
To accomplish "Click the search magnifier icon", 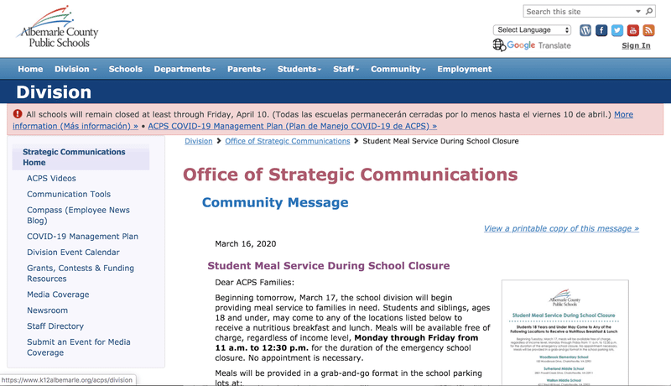I will point(649,11).
